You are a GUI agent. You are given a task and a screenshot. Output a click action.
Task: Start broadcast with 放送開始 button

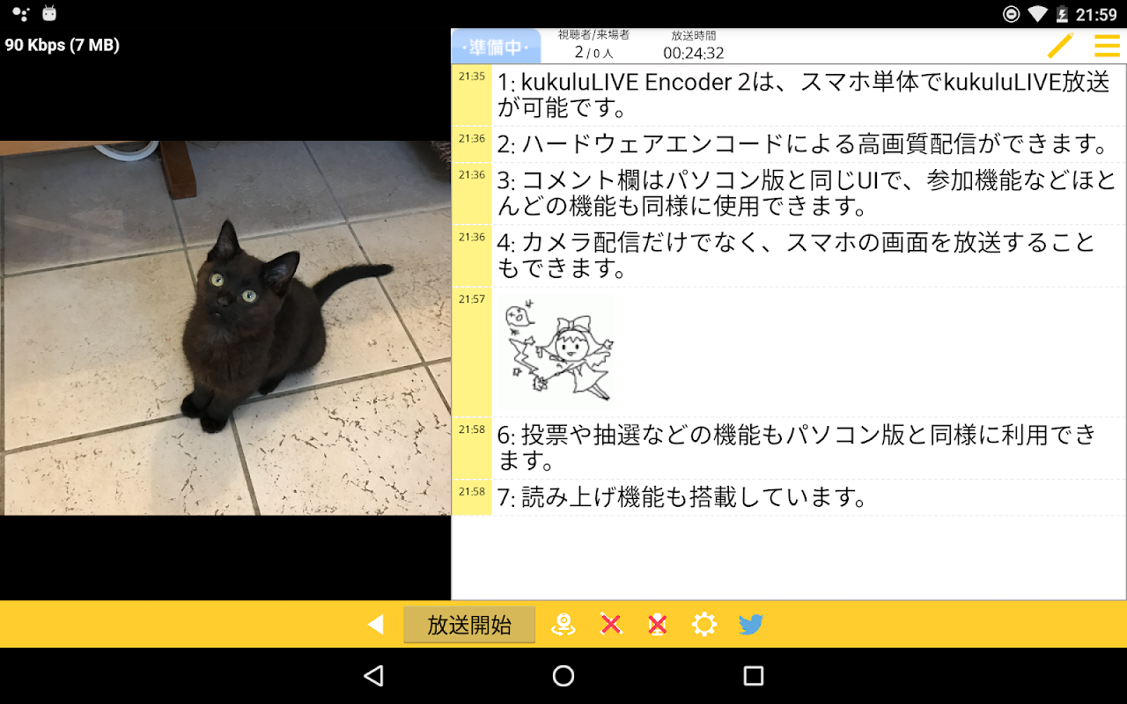point(469,625)
